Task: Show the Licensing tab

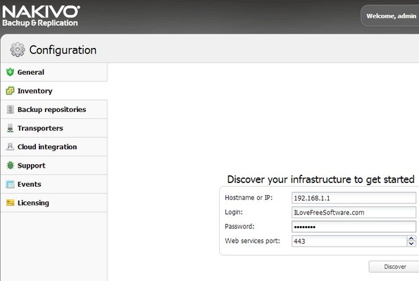Action: (54, 203)
